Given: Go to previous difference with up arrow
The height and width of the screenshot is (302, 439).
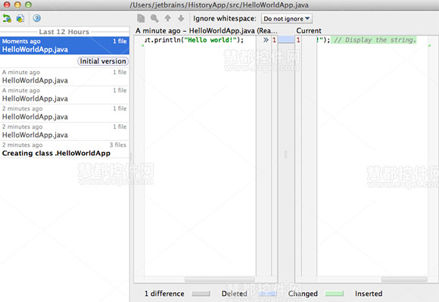Looking at the screenshot, I should pyautogui.click(x=168, y=18).
